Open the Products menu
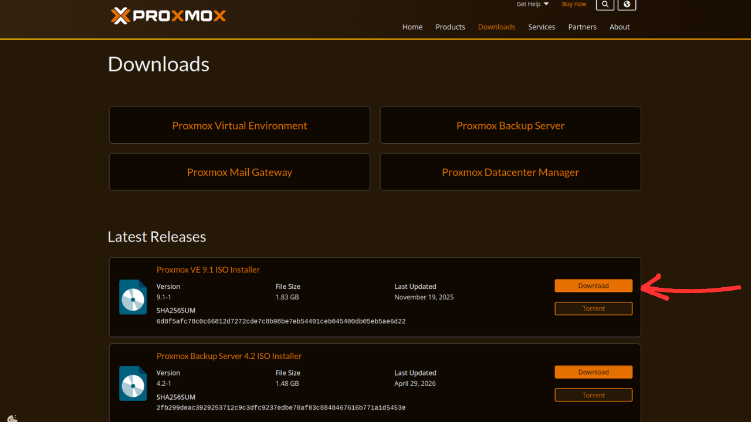Image resolution: width=751 pixels, height=422 pixels. 450,27
